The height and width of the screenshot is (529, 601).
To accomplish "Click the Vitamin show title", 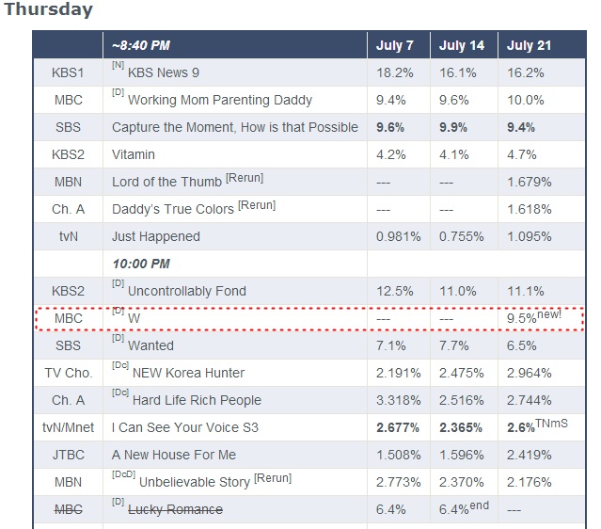I will (134, 154).
